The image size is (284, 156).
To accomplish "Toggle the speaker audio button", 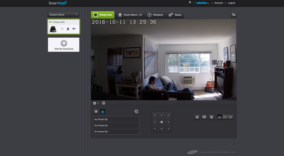I will click(x=197, y=117).
